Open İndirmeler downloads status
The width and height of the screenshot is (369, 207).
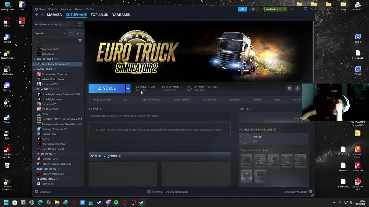(167, 192)
